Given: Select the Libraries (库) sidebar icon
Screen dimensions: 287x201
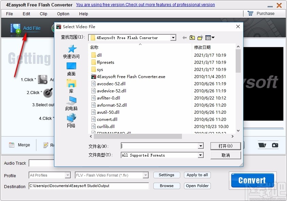Looking at the screenshot, I should click(x=71, y=84).
